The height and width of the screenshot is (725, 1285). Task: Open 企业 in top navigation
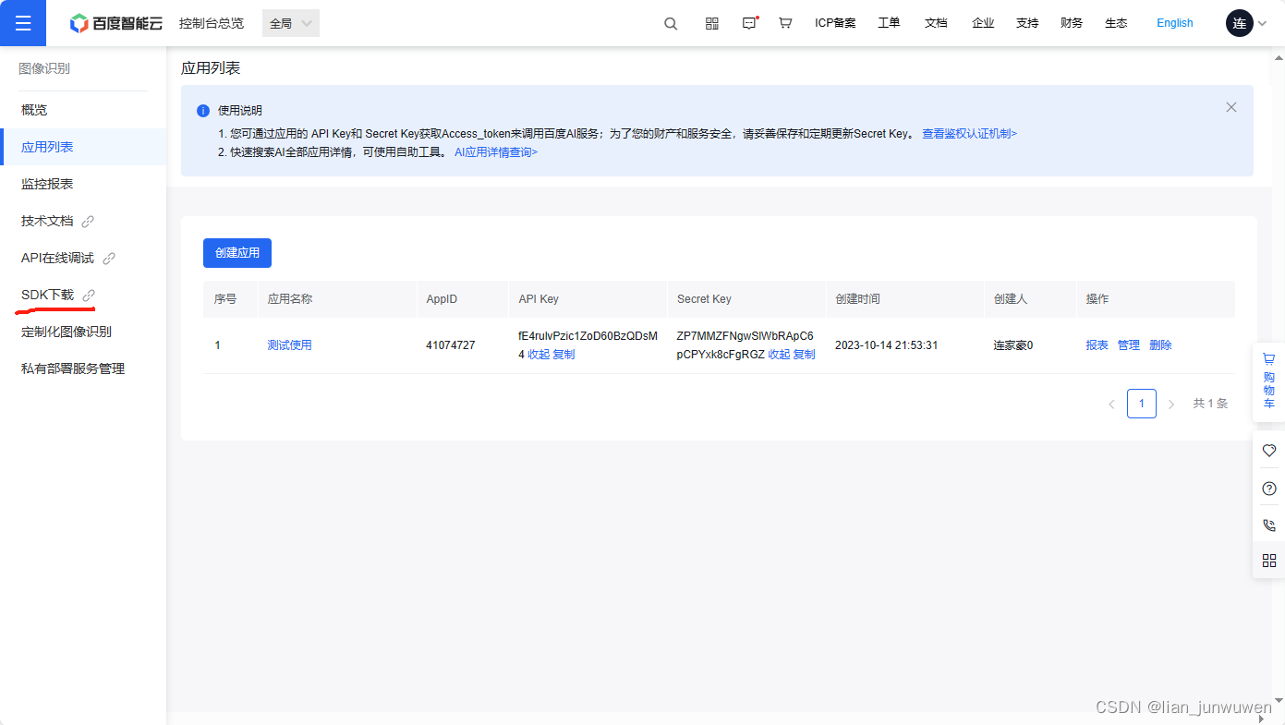click(983, 23)
